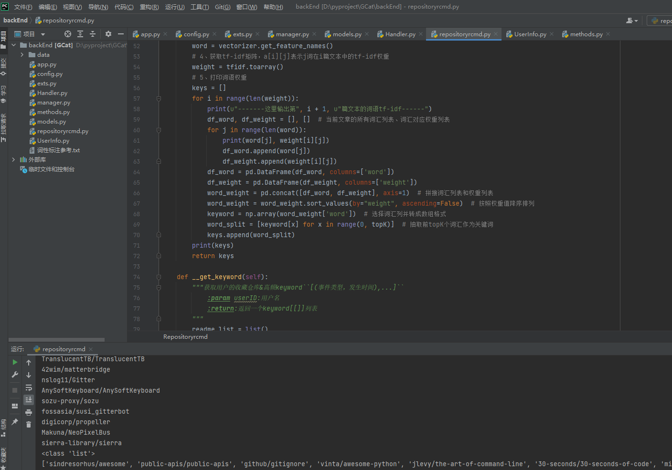
Task: Toggle the pin tab icon in the run panel
Action: [15, 422]
